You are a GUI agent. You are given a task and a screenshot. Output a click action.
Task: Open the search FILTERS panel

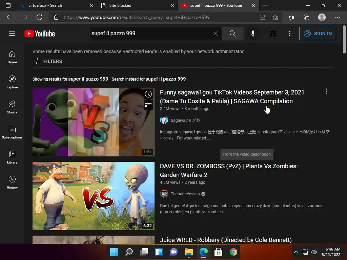(x=47, y=61)
